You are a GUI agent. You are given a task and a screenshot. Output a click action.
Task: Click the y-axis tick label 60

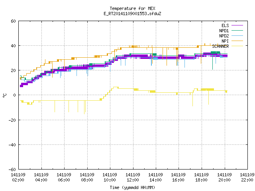[x=13, y=21]
